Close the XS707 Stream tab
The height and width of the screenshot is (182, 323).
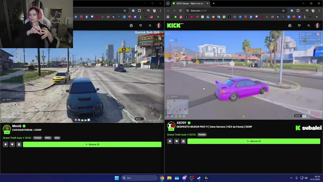(207, 3)
